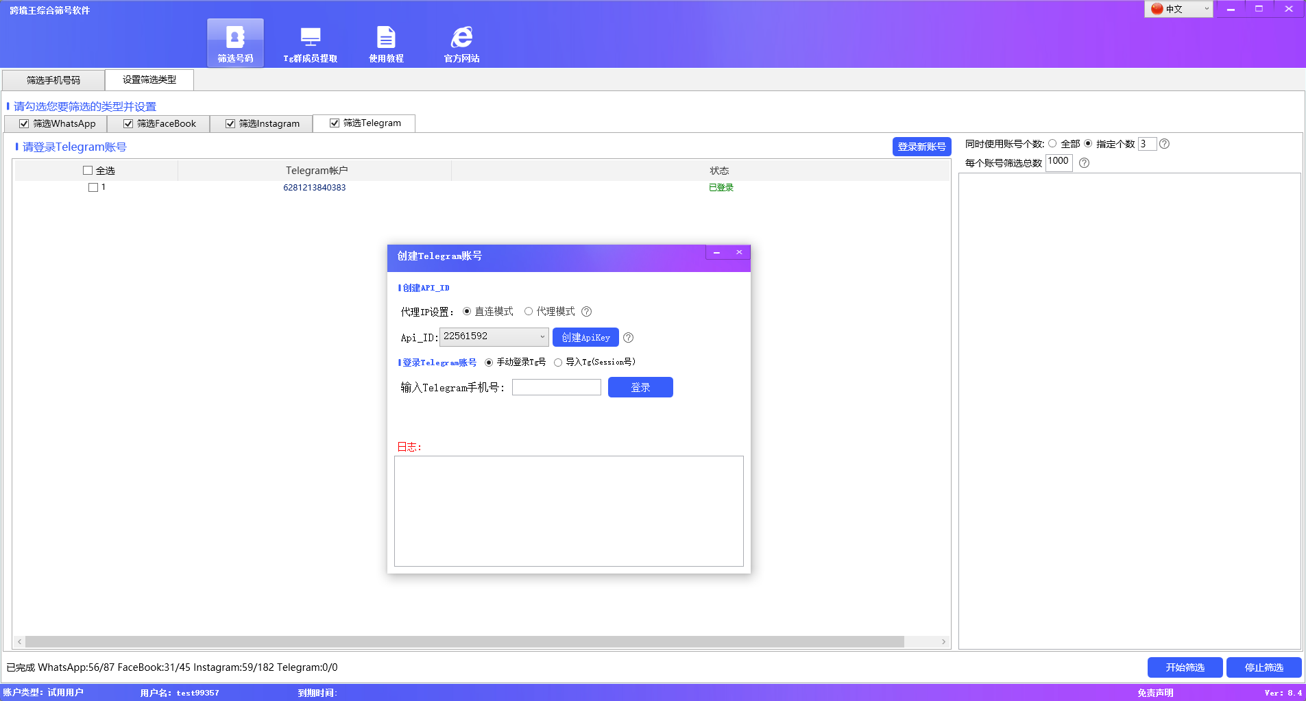
Task: Select 代理模式 radio button
Action: point(529,312)
